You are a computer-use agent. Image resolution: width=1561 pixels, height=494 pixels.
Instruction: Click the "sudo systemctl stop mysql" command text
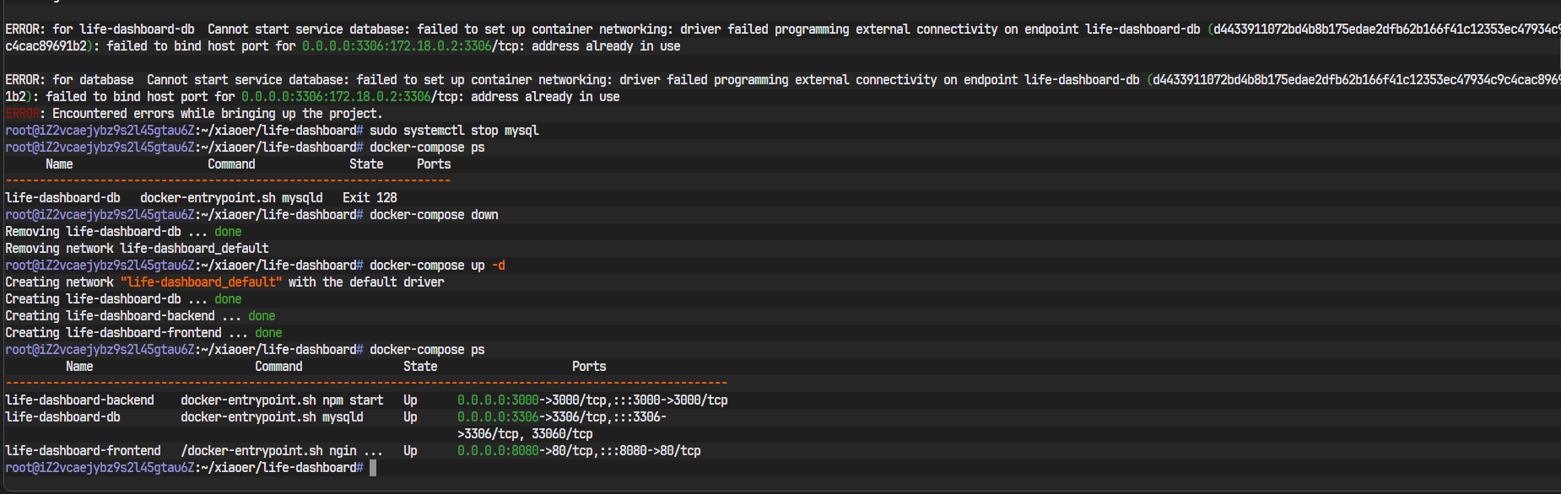point(454,131)
